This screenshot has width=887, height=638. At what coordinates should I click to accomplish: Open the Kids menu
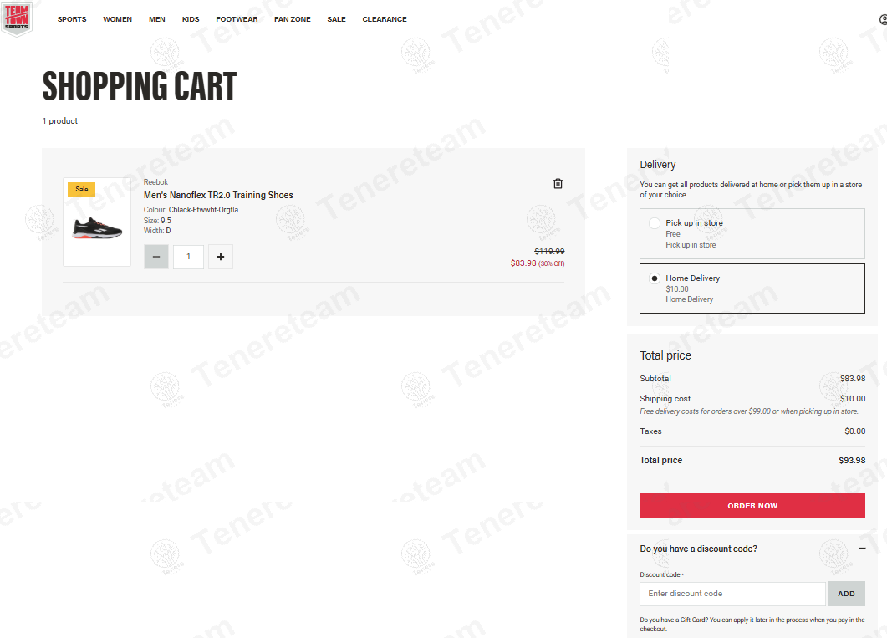pos(191,19)
